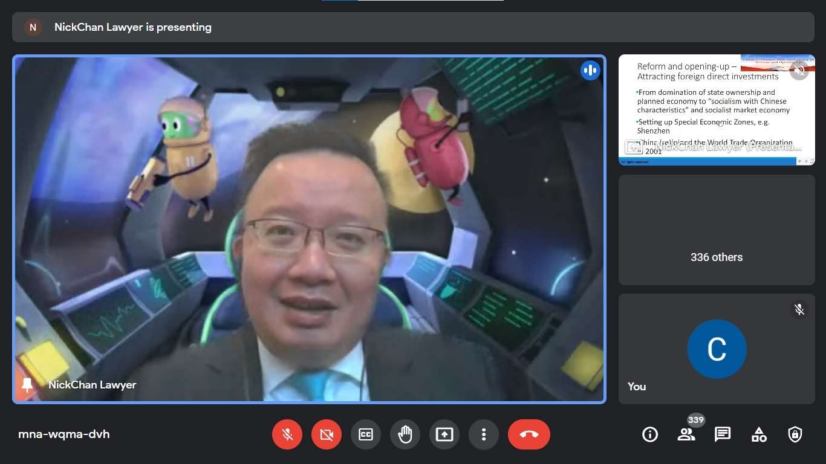Click the audio indicator on the speaker's video
The width and height of the screenshot is (826, 464).
pyautogui.click(x=590, y=71)
